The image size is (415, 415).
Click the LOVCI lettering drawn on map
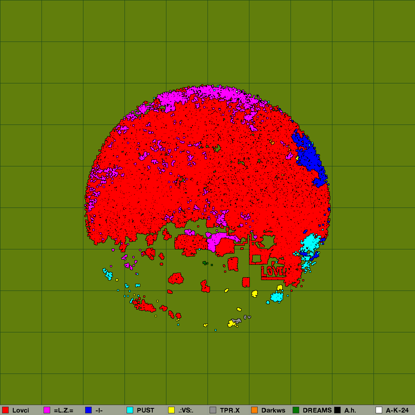click(x=274, y=271)
